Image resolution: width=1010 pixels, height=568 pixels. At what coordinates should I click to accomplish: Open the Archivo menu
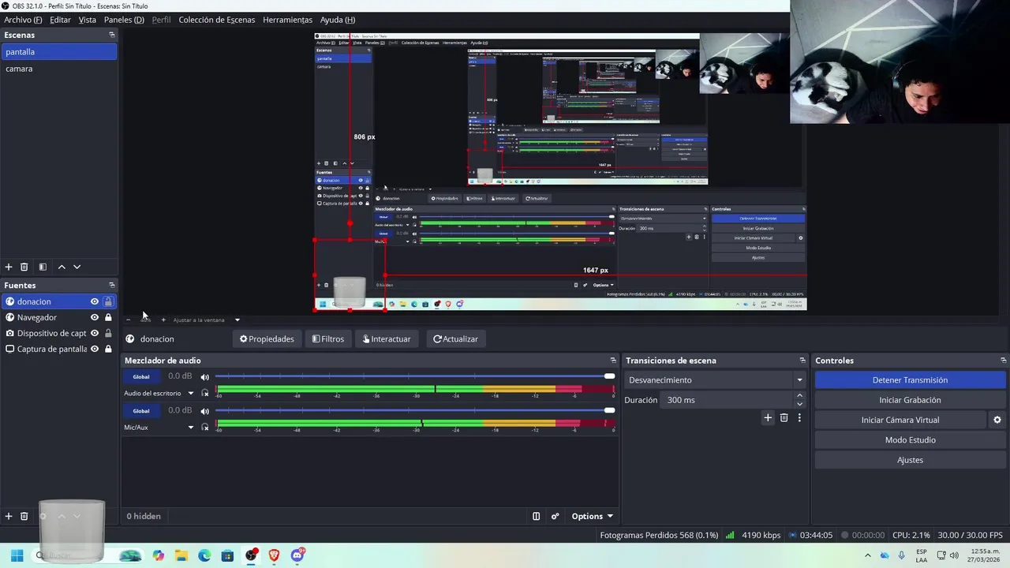tap(23, 20)
